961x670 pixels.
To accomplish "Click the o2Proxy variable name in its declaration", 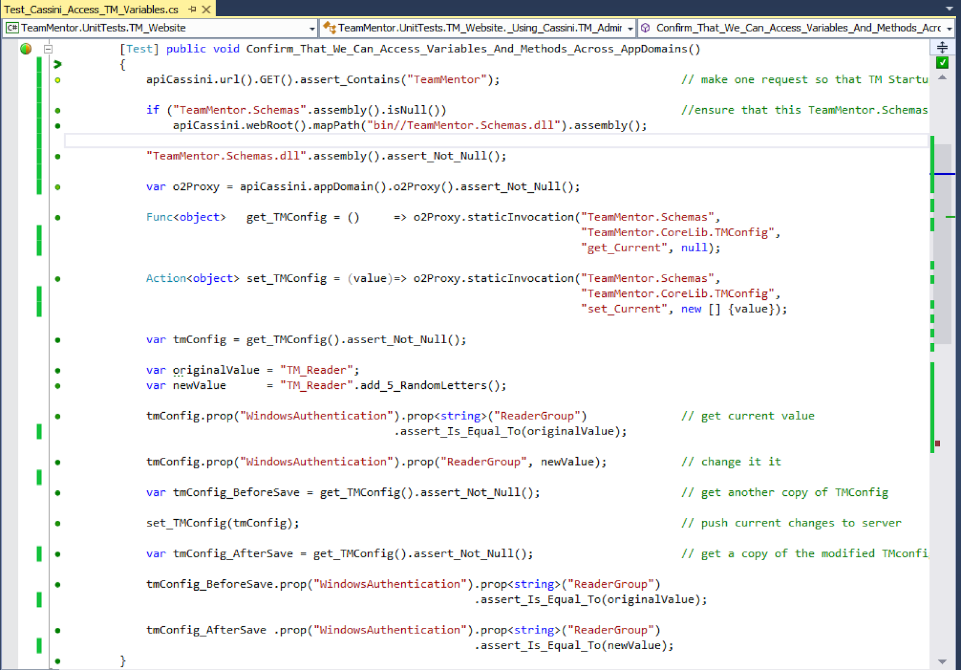I will [196, 186].
